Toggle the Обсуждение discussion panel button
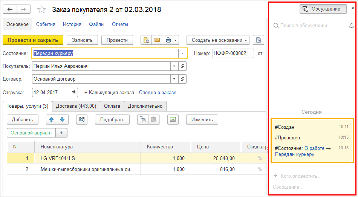 [323, 9]
